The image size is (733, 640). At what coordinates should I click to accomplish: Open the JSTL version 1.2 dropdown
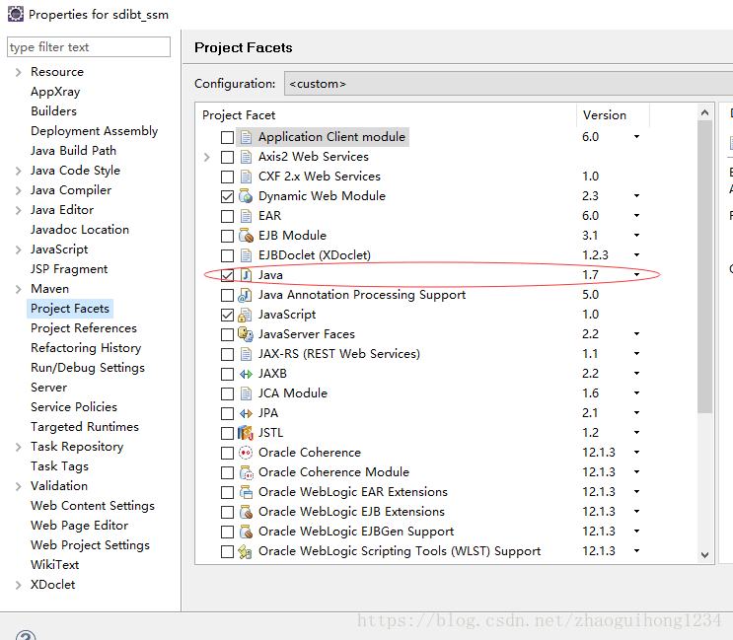pyautogui.click(x=636, y=433)
